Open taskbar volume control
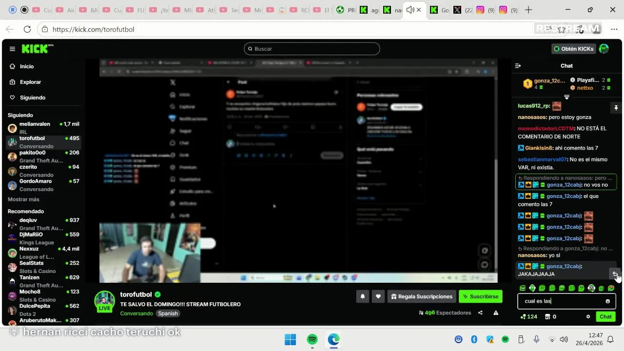This screenshot has height=351, width=624. pyautogui.click(x=564, y=339)
